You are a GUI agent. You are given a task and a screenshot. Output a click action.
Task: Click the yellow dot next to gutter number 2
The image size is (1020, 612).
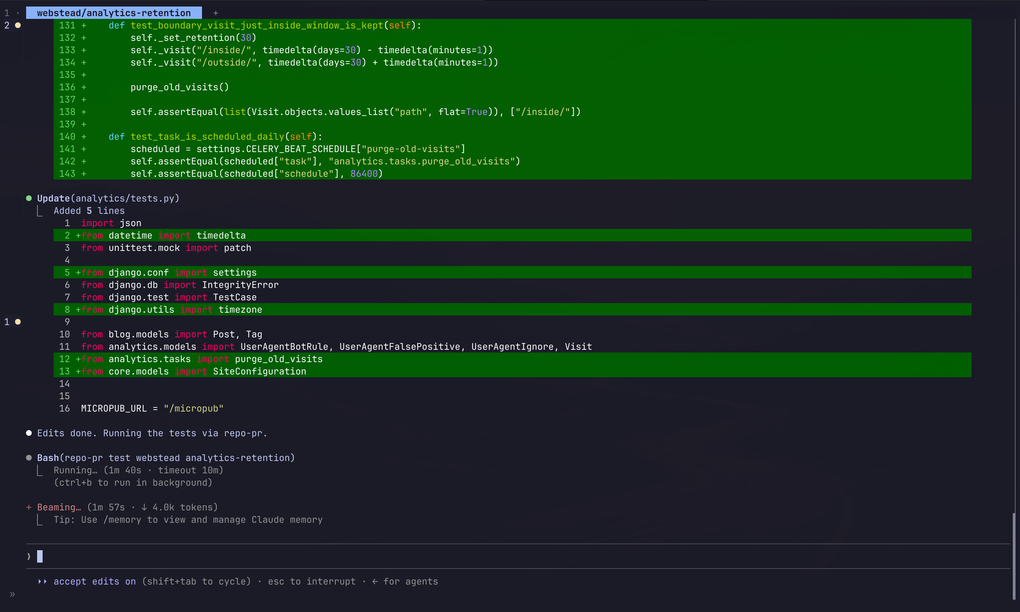click(x=18, y=25)
